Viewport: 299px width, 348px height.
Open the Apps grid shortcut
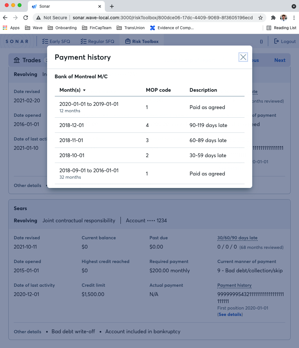click(x=11, y=28)
